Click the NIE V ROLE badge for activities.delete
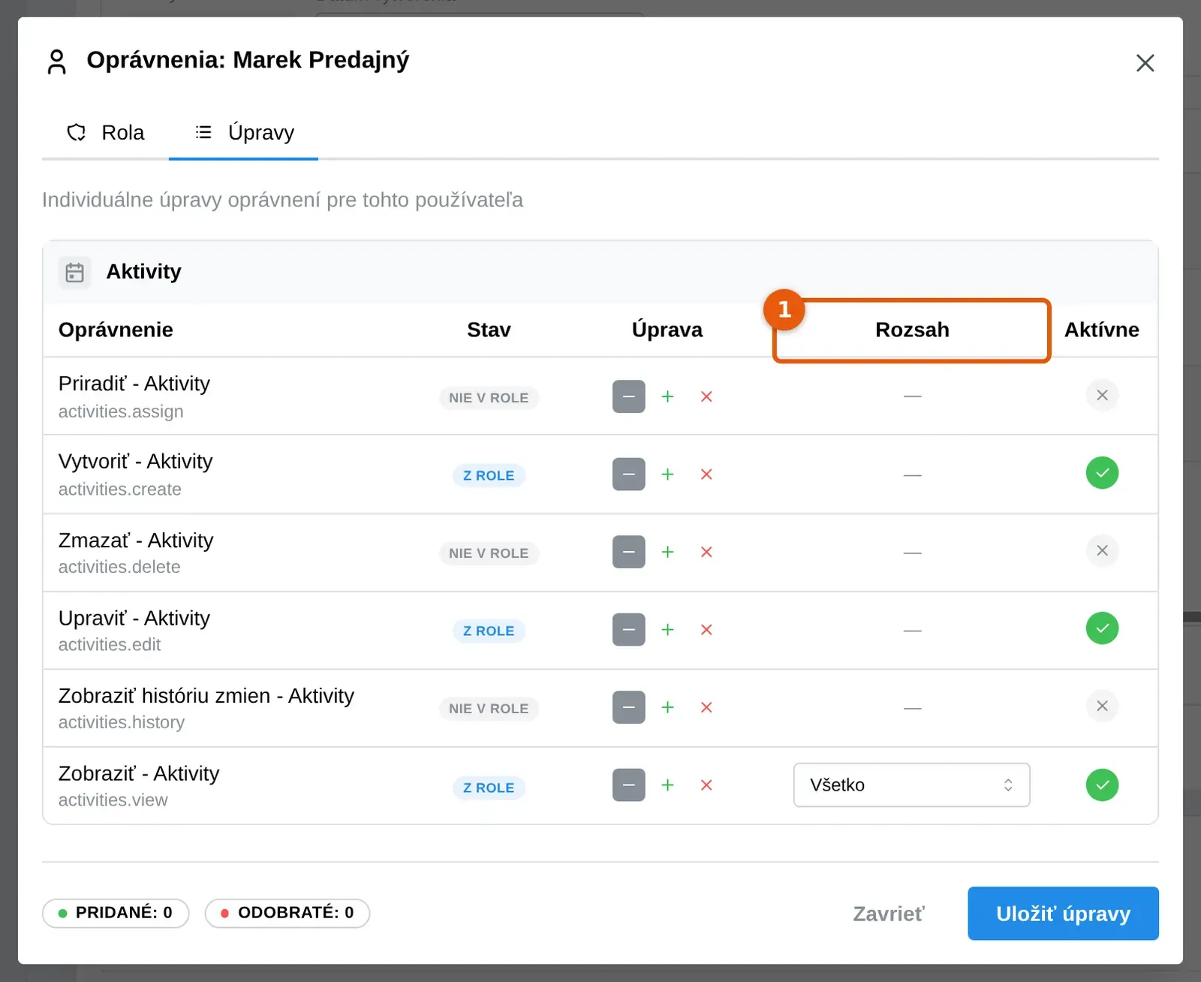Viewport: 1201px width, 982px height. 489,553
